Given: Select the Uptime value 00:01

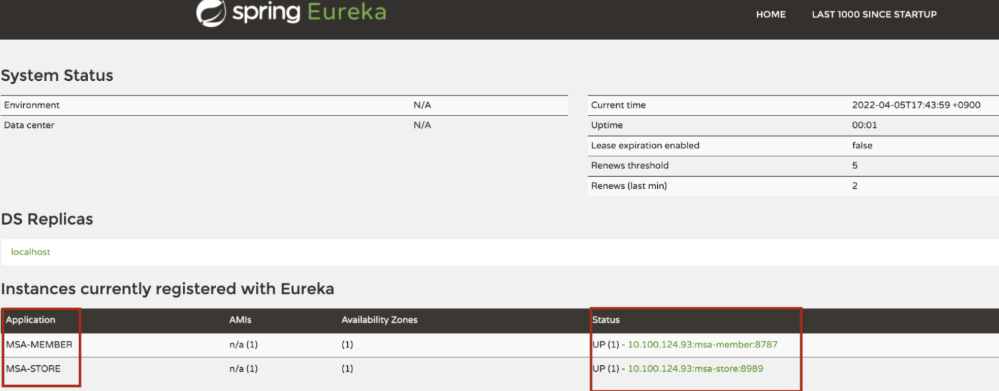Looking at the screenshot, I should point(865,125).
